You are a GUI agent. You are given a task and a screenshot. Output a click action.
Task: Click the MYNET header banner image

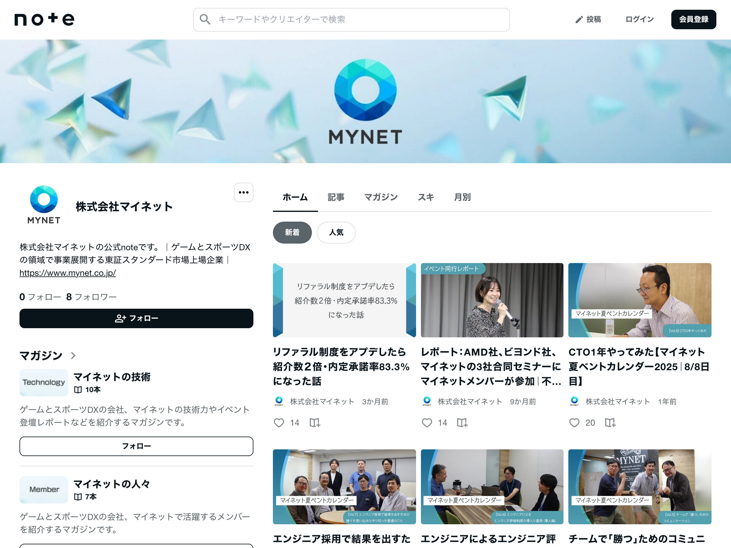pyautogui.click(x=365, y=101)
